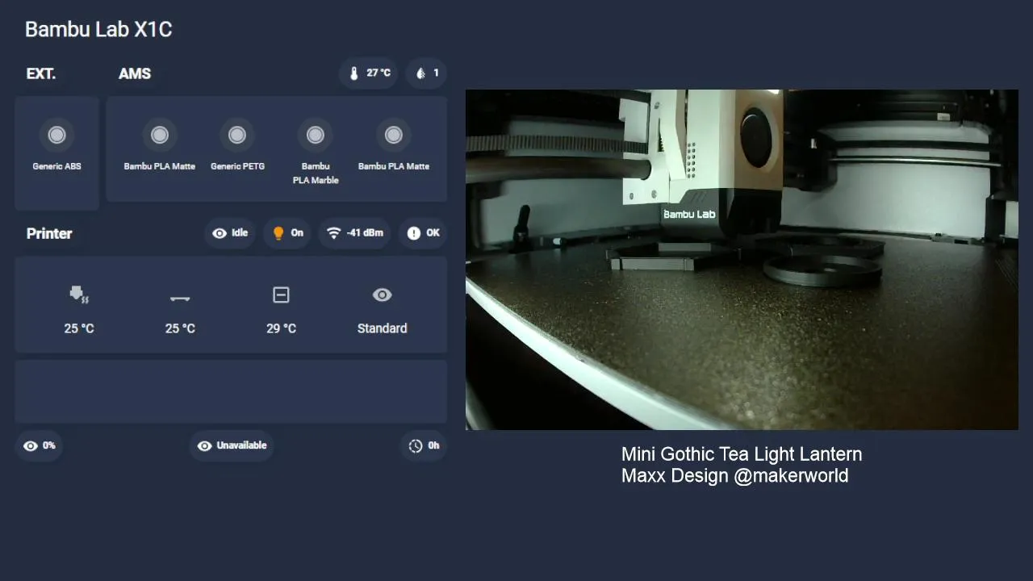Click the Standard speed label
Screen dimensions: 1033x581
382,328
